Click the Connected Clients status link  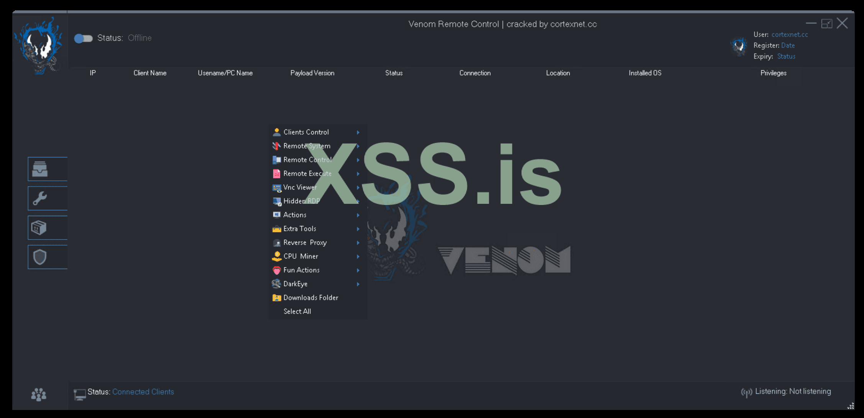click(143, 392)
